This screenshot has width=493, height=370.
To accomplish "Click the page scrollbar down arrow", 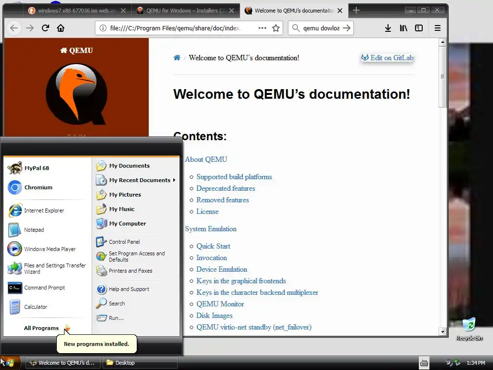I will (443, 331).
